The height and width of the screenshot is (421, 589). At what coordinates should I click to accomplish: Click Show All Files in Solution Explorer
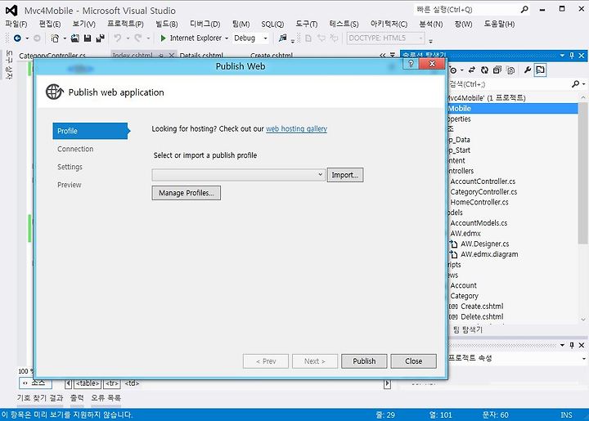tap(510, 69)
